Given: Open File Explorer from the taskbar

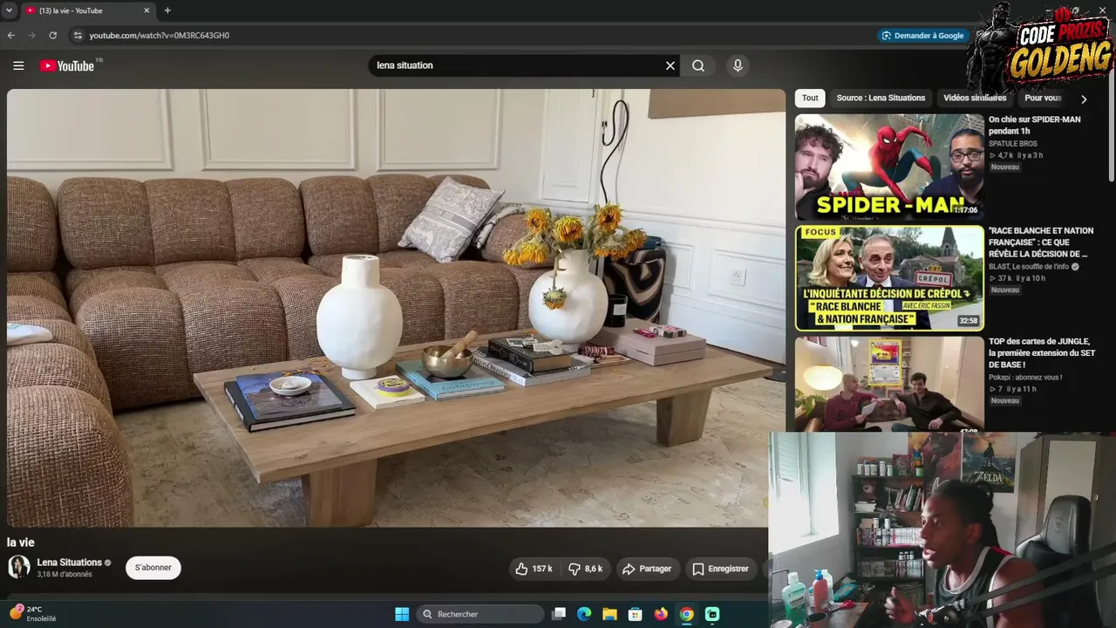Looking at the screenshot, I should (609, 614).
